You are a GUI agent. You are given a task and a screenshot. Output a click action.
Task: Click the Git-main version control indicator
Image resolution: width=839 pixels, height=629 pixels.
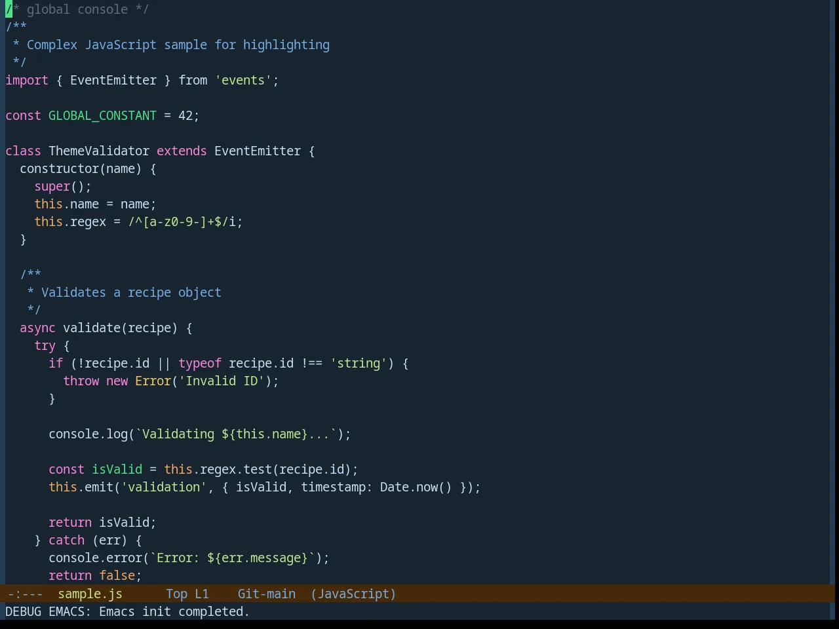[x=266, y=594]
